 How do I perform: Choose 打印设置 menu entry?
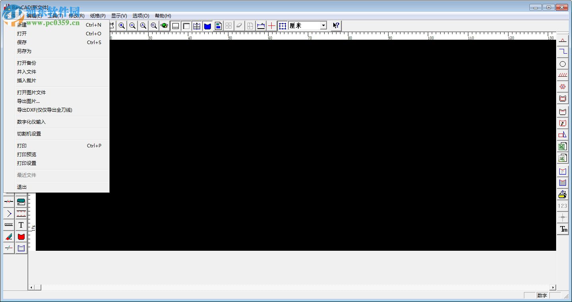click(56, 163)
